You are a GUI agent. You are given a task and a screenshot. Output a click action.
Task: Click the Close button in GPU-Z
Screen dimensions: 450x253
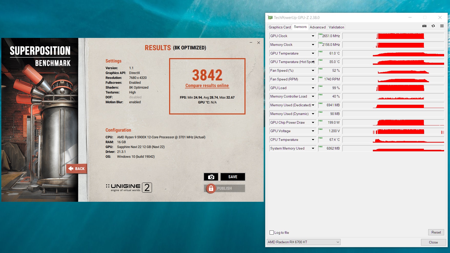pyautogui.click(x=433, y=242)
